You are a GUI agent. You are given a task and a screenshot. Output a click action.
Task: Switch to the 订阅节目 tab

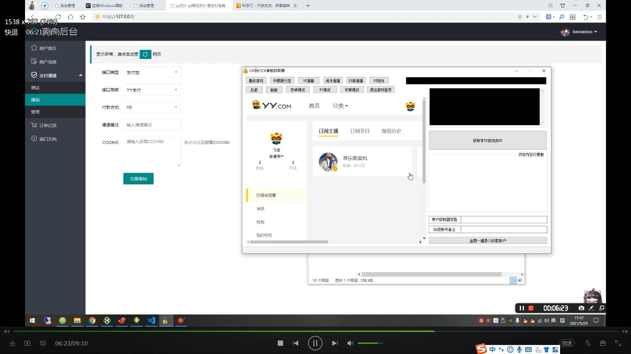click(x=360, y=131)
